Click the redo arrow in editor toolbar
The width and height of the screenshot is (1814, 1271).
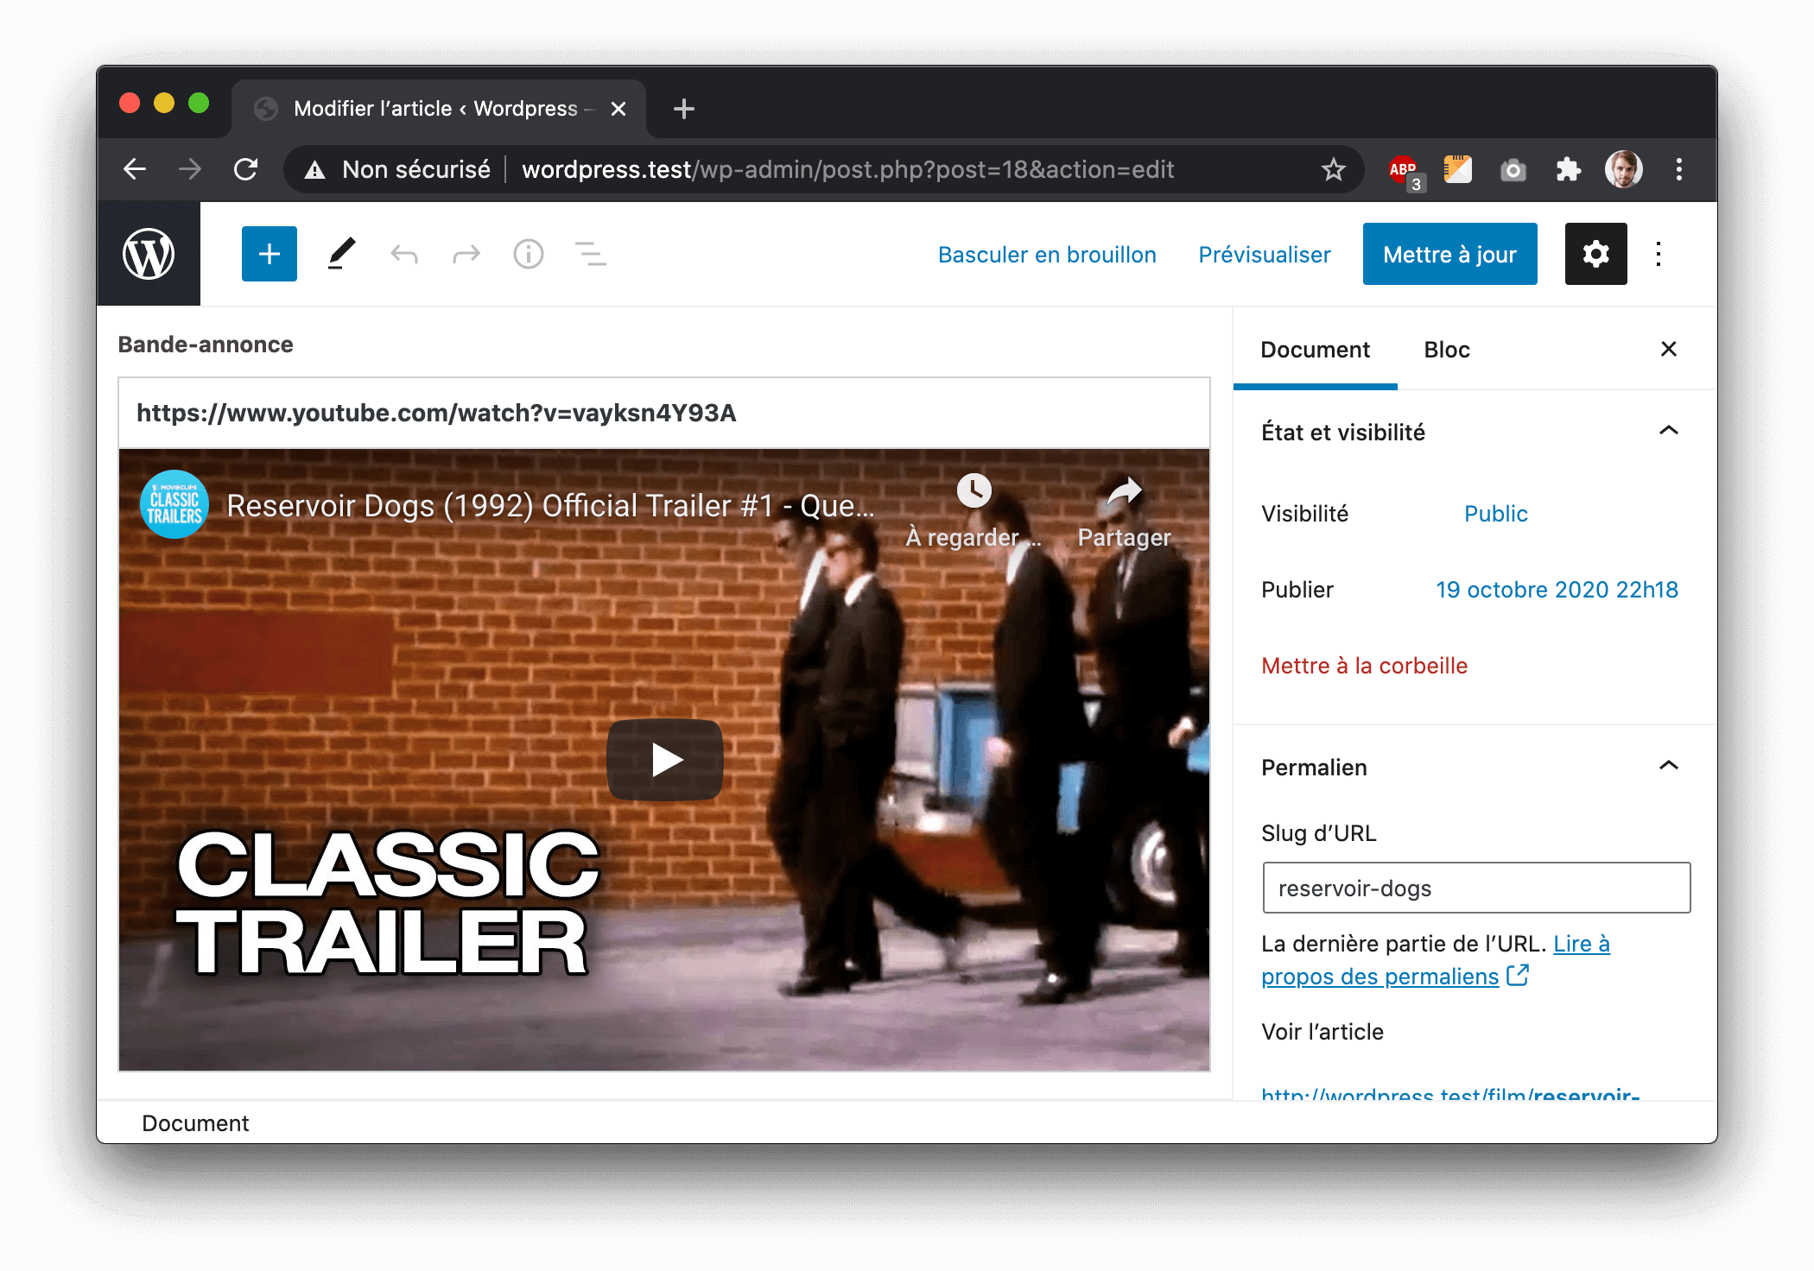466,254
